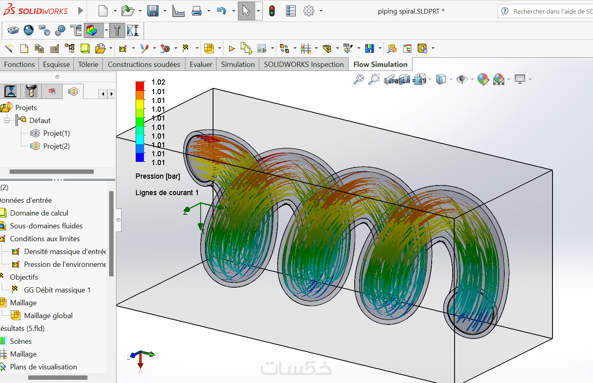Screen dimensions: 593x383
Task: Select the Maillage global item
Action: [x=49, y=316]
